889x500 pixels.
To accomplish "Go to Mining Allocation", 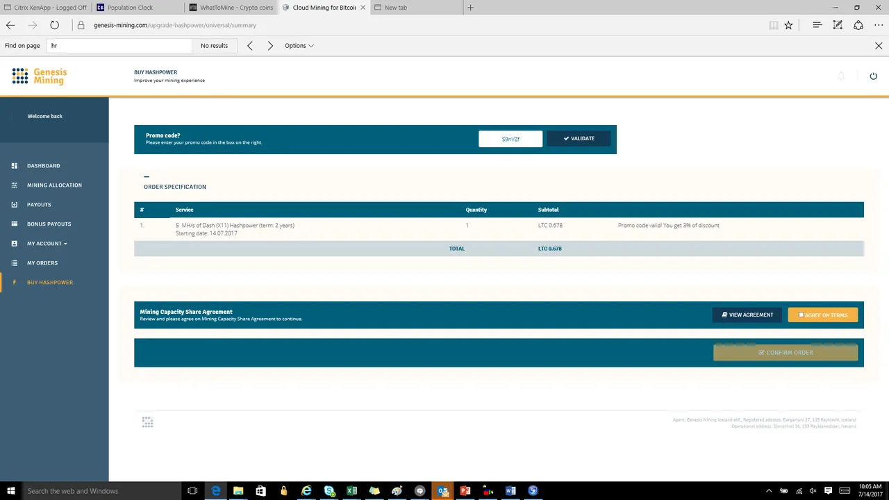I will pos(54,185).
